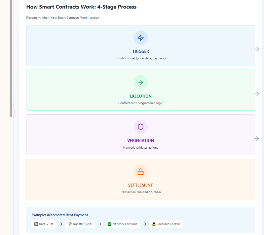Click the orange lock icon in Settlement card
The image size is (264, 235).
tap(140, 172)
